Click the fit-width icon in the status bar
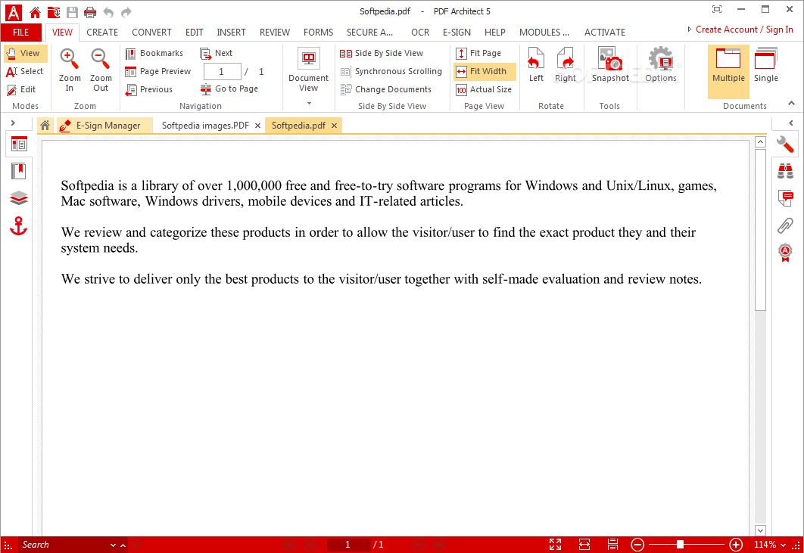This screenshot has width=804, height=553. click(584, 544)
